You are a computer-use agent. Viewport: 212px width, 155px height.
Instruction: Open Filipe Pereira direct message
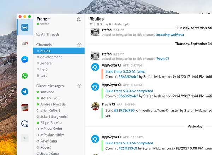click(x=59, y=123)
